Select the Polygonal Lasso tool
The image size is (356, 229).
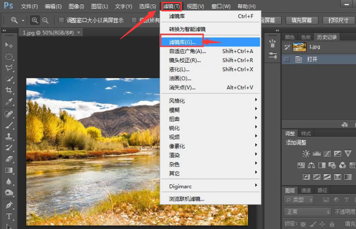9,68
